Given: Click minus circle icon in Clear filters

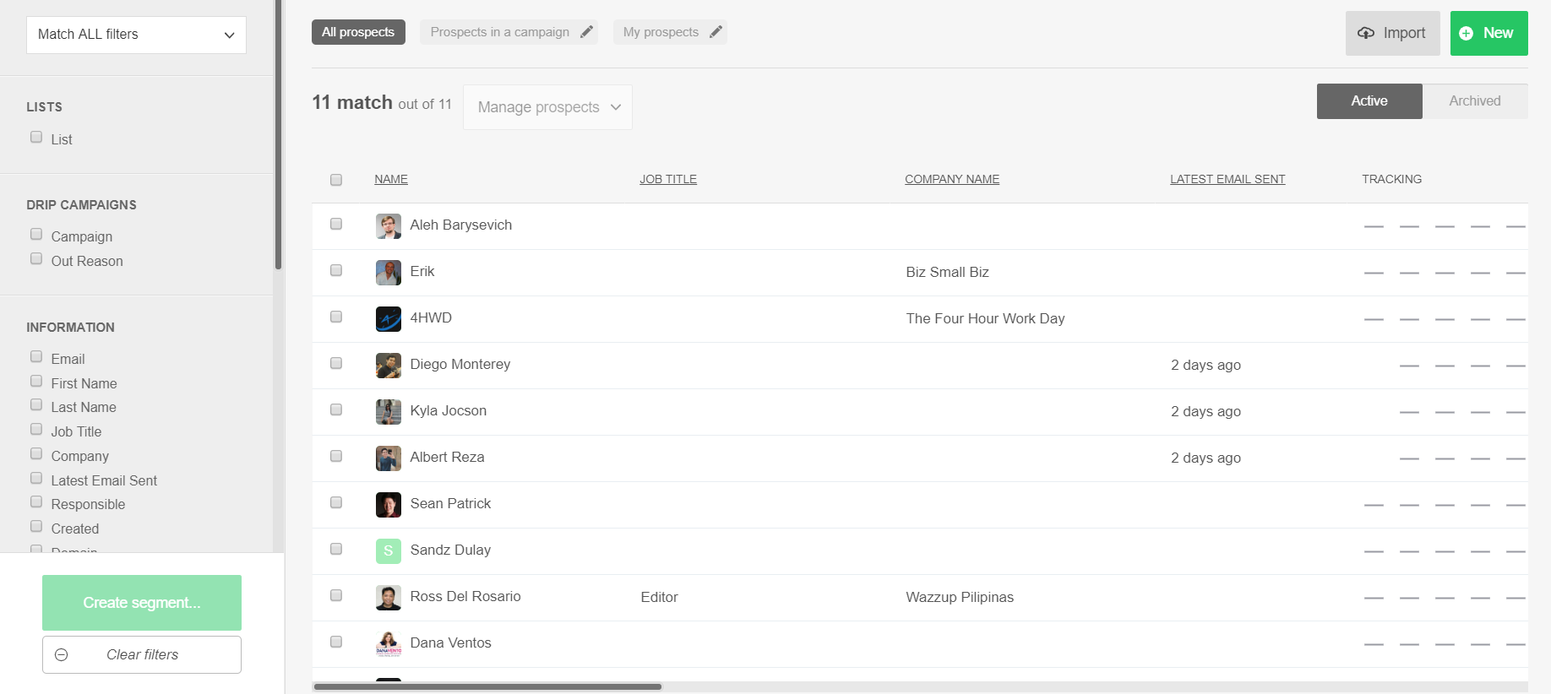Looking at the screenshot, I should coord(62,654).
